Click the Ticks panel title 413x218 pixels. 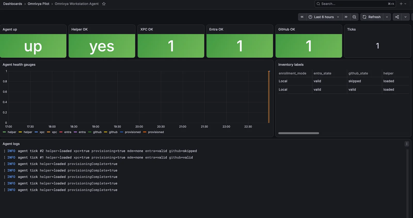351,29
